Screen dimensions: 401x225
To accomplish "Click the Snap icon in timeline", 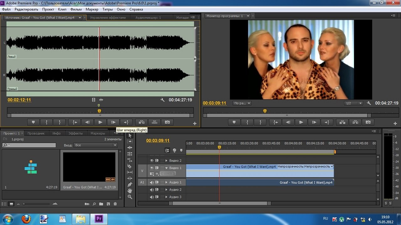I will pyautogui.click(x=167, y=151).
